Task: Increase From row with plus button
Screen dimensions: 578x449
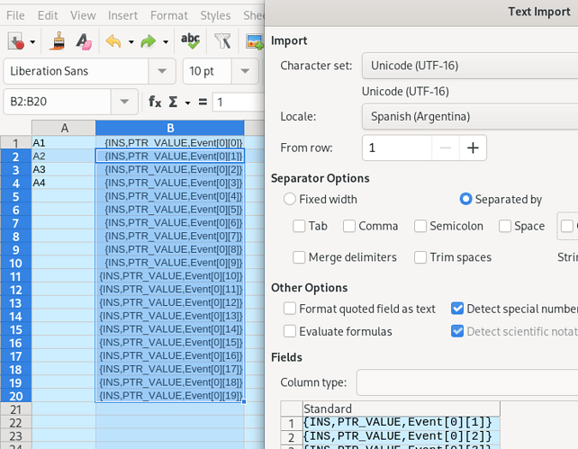Action: point(473,148)
